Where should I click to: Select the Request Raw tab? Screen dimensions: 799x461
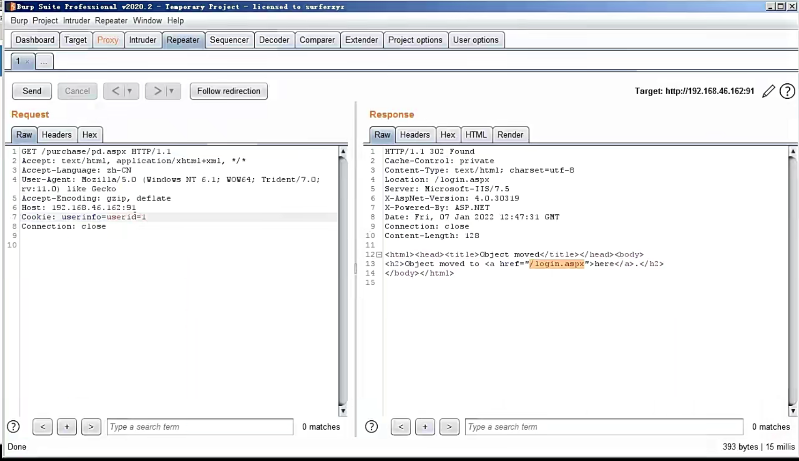click(24, 135)
